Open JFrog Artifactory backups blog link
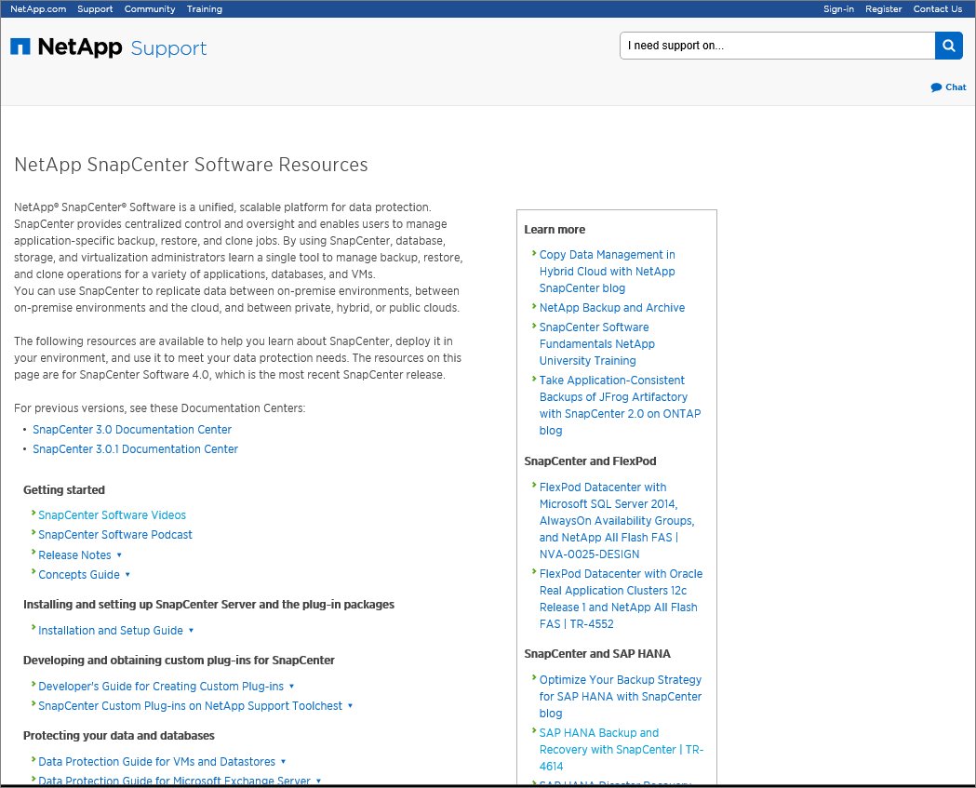The width and height of the screenshot is (976, 788). click(620, 406)
